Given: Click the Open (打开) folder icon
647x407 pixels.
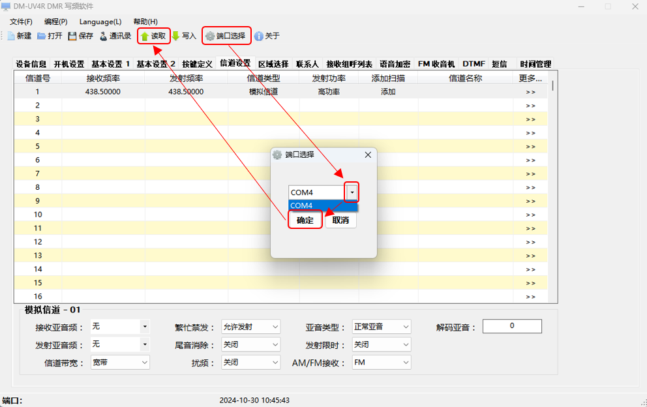Looking at the screenshot, I should click(x=42, y=36).
